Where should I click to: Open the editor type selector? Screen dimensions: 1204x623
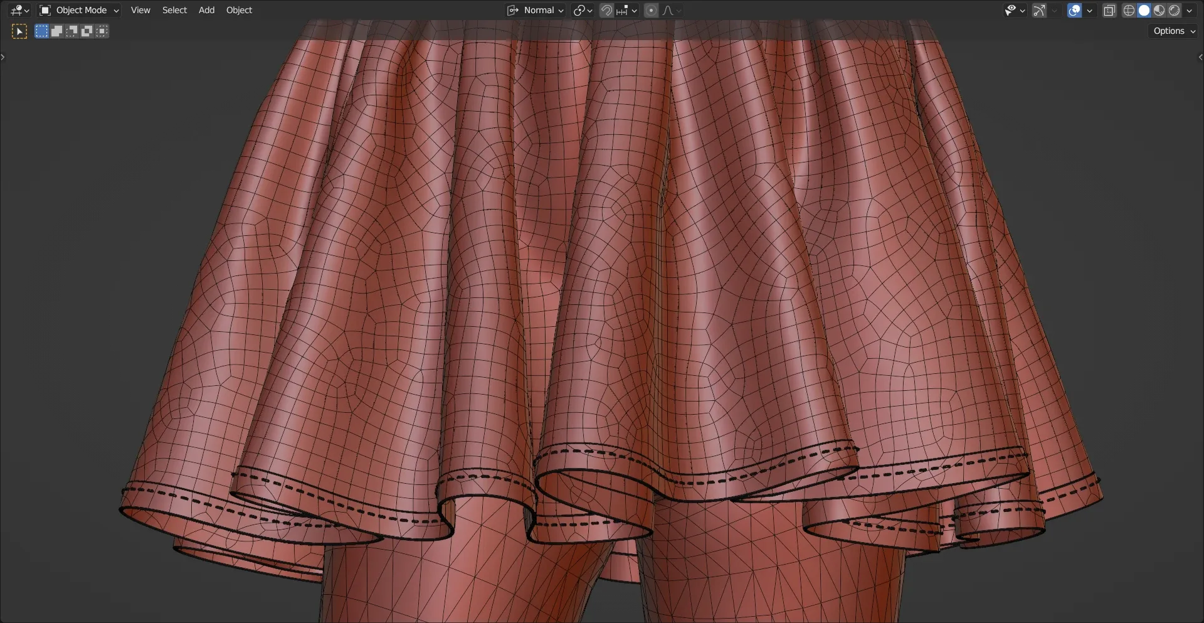point(20,10)
